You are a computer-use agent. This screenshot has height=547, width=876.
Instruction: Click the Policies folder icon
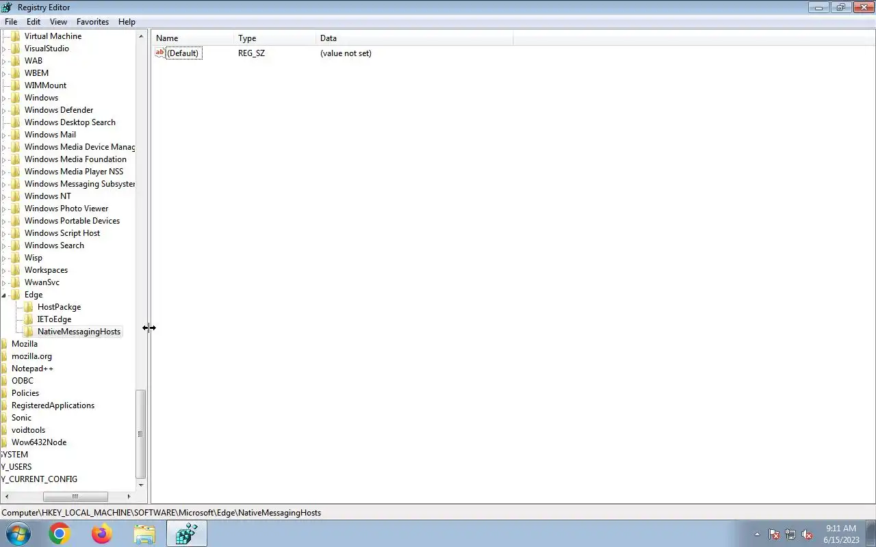[x=4, y=393]
